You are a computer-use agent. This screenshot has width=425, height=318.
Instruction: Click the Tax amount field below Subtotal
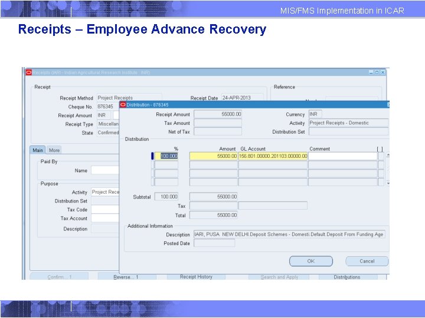[x=214, y=206]
